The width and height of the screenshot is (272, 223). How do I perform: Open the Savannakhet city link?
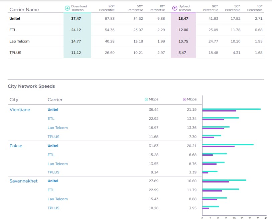23,181
